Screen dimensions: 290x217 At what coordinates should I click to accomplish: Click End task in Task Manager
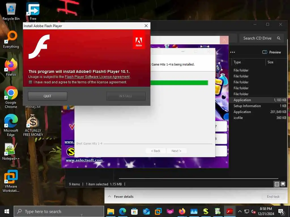pyautogui.click(x=273, y=197)
